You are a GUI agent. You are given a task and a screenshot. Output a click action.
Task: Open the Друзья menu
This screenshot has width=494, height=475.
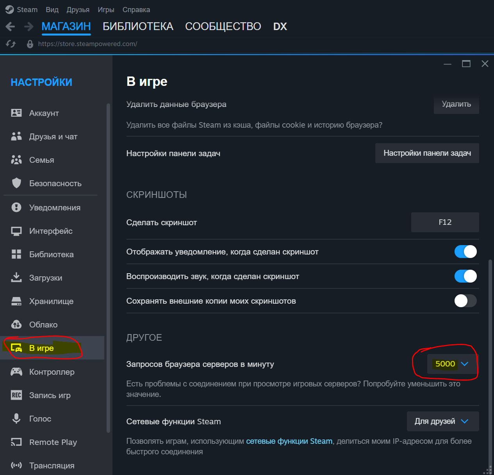click(78, 9)
